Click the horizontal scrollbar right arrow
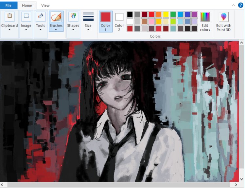This screenshot has height=188, width=245. 236,185
